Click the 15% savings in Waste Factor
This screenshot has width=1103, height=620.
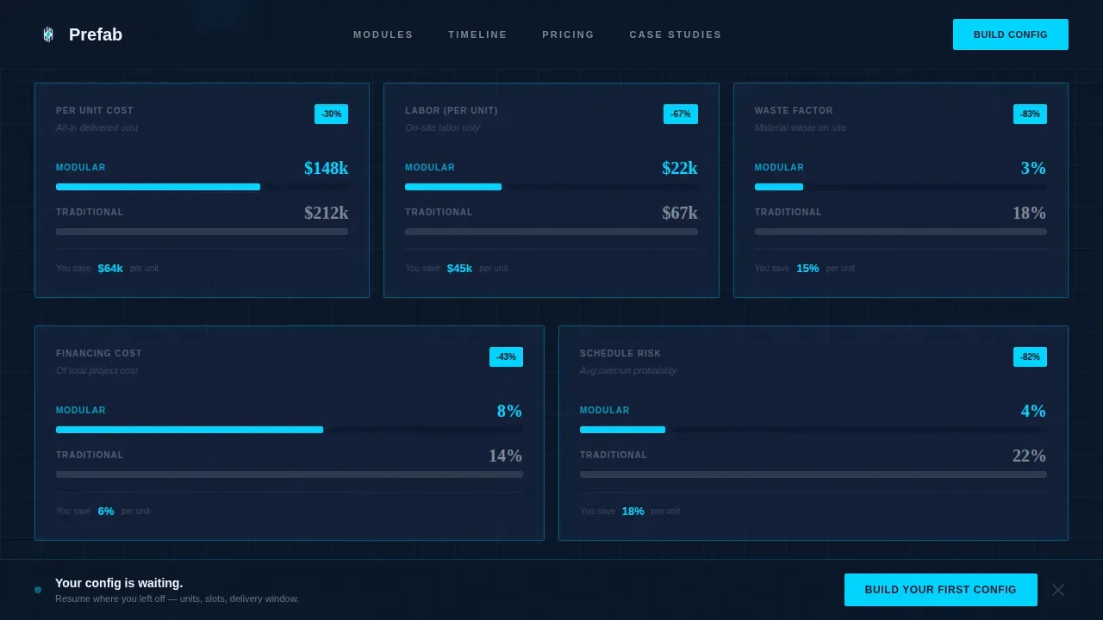click(807, 269)
